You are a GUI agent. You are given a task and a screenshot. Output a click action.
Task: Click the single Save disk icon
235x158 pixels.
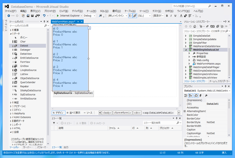[32, 16]
